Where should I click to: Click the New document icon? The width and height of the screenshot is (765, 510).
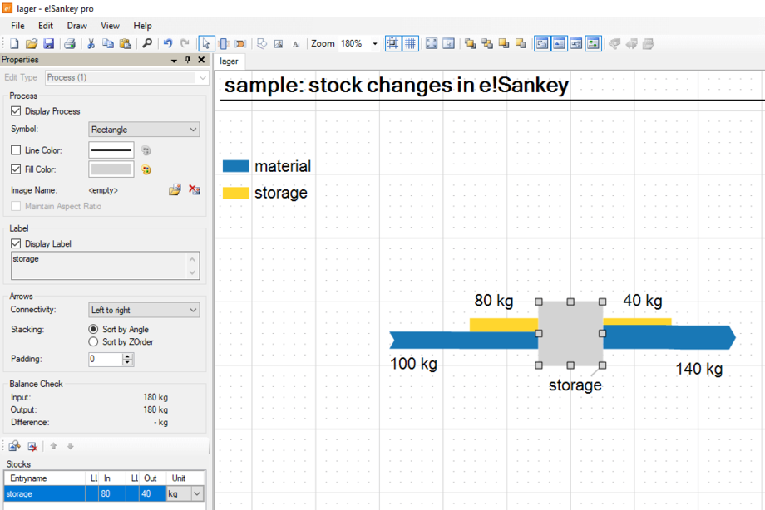coord(14,44)
